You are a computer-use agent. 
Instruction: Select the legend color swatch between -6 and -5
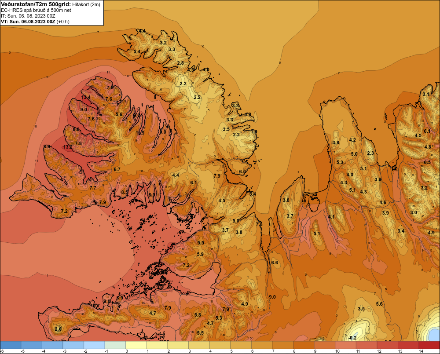tap(11, 345)
